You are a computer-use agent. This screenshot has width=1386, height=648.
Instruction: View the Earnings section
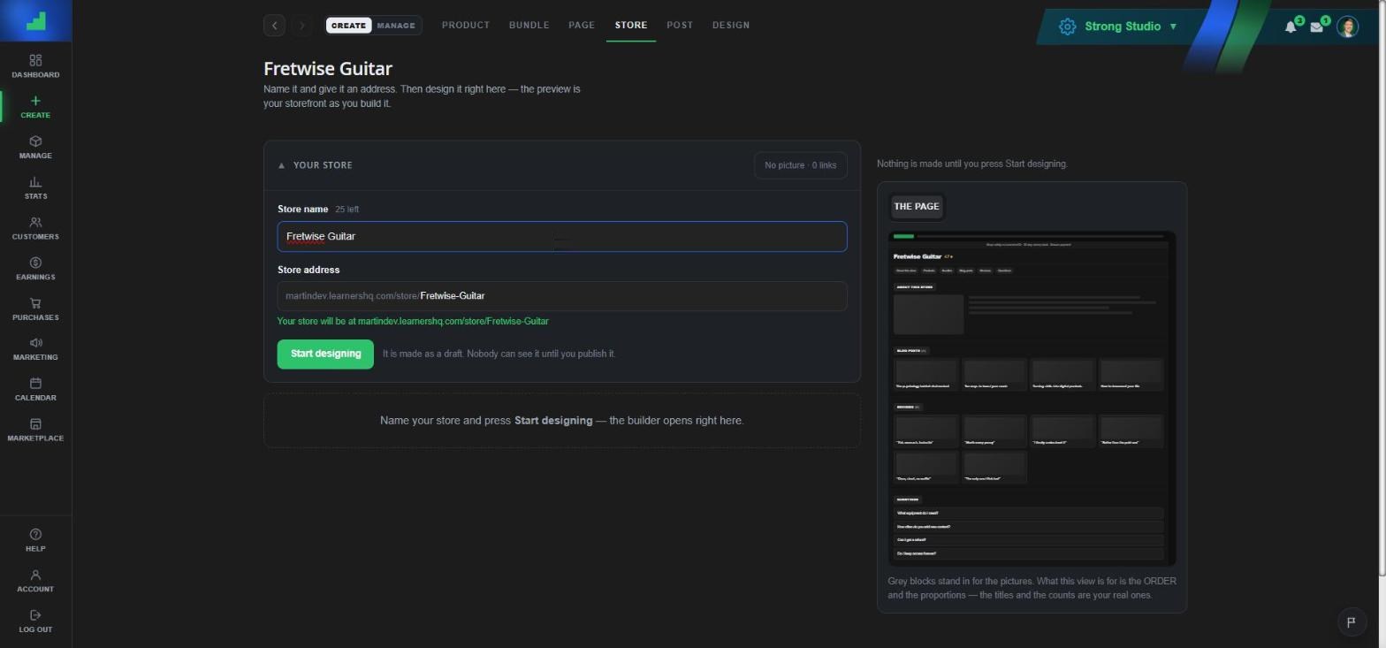pos(35,270)
